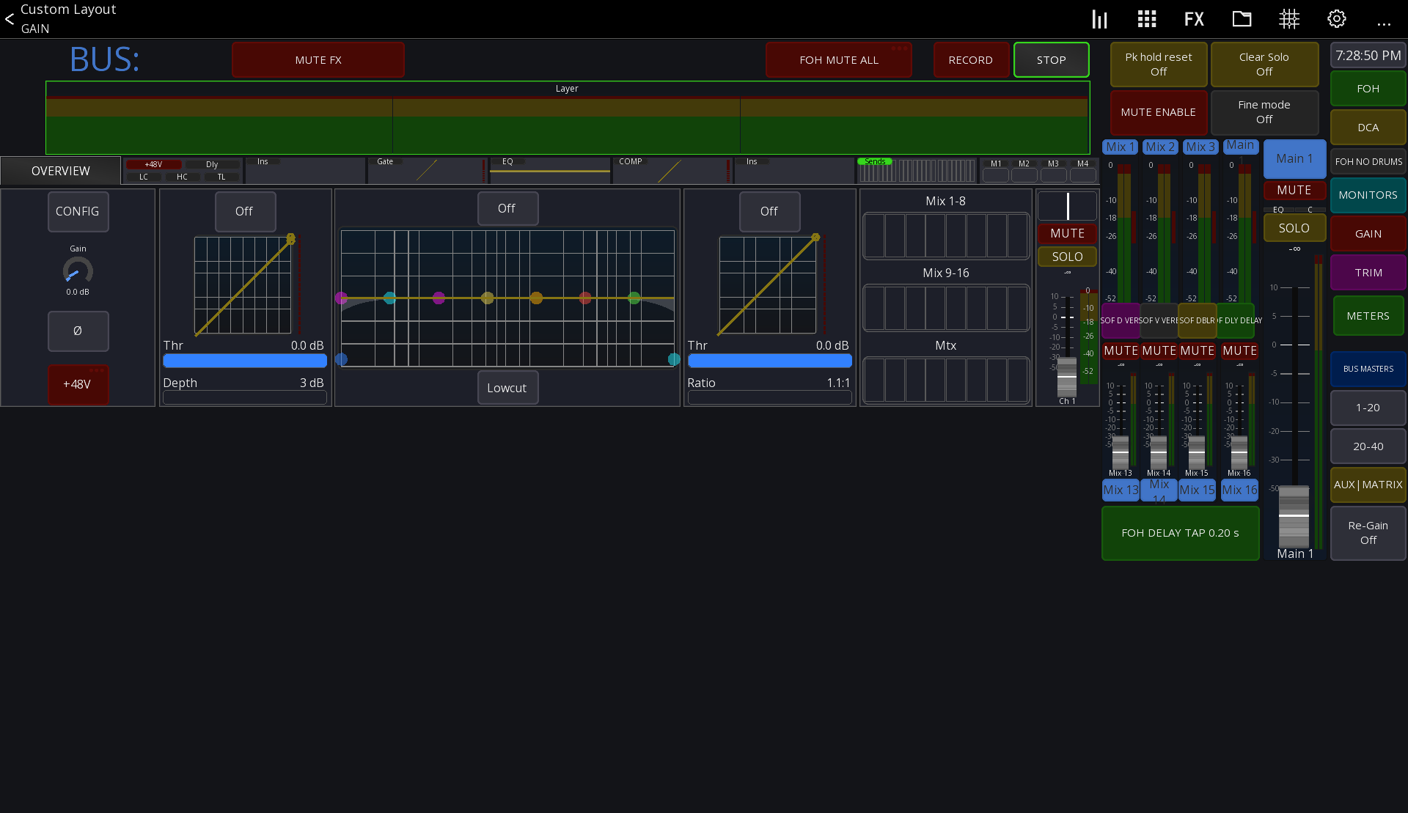Adjust the gate Thr slider
1408x813 pixels.
pyautogui.click(x=245, y=361)
